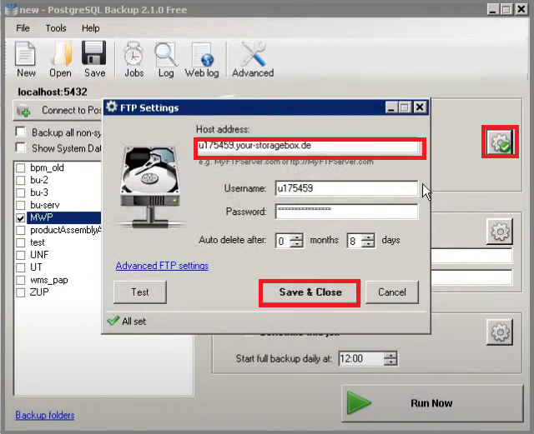Click the Run Now button label
Screen dimensions: 534x434
pos(431,403)
